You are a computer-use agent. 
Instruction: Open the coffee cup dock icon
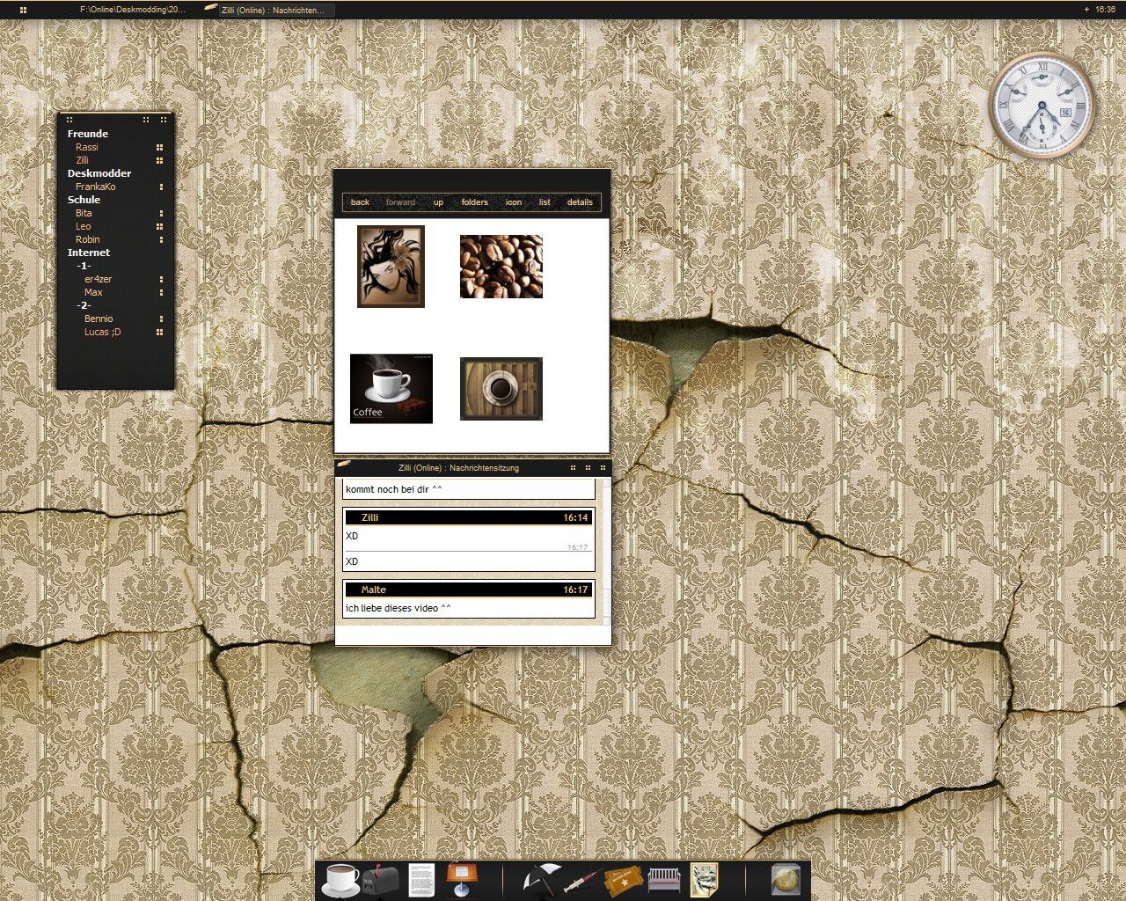pos(341,879)
